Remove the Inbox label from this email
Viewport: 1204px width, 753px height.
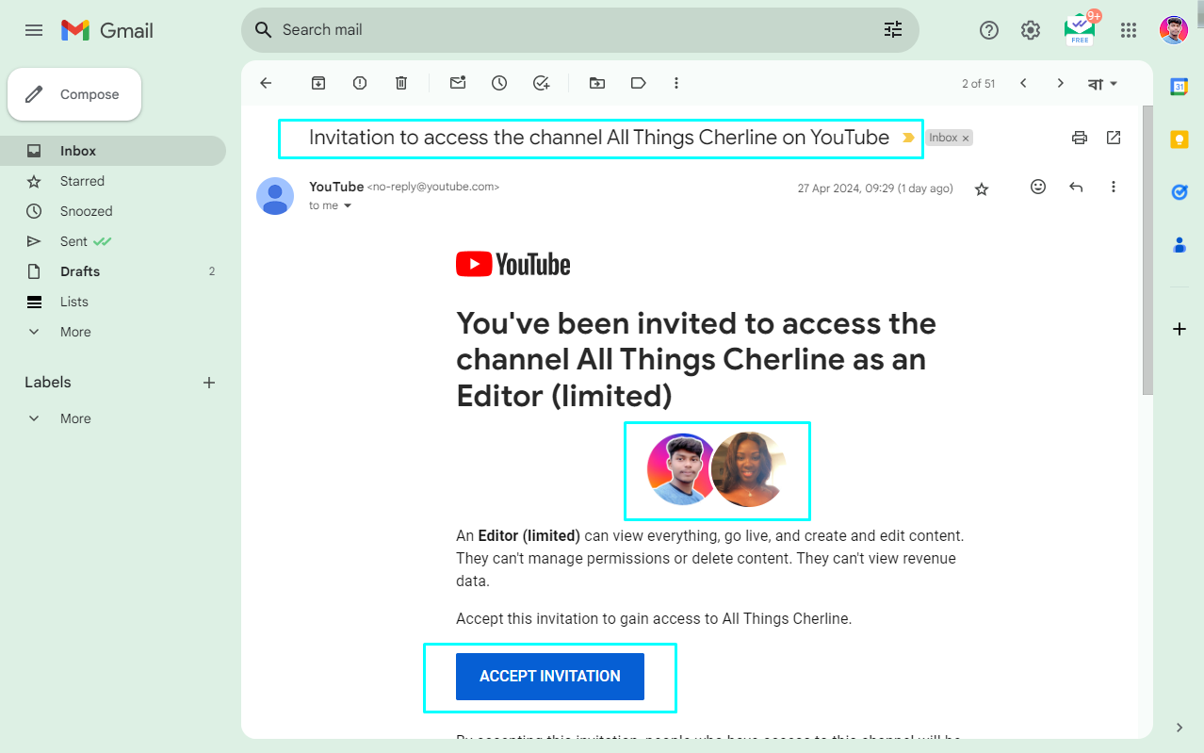coord(966,139)
